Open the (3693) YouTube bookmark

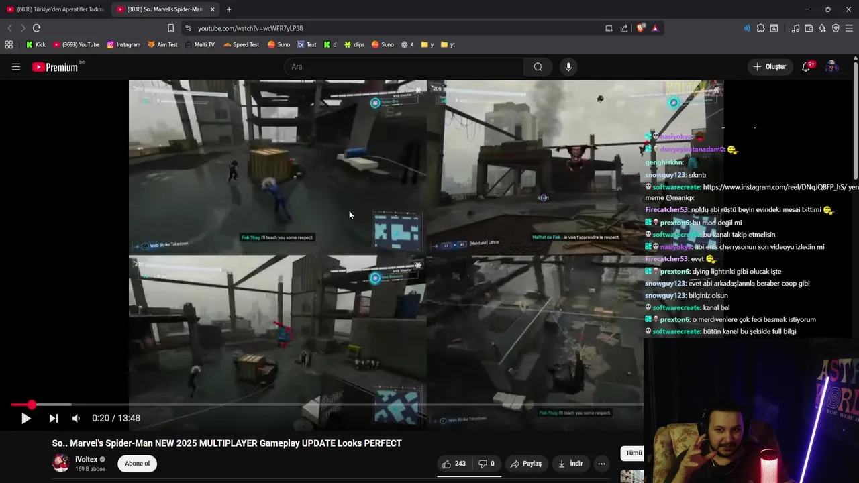[76, 44]
